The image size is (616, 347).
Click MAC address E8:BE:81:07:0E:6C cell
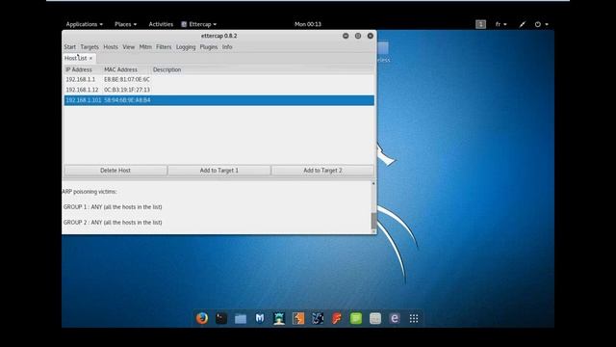point(127,79)
